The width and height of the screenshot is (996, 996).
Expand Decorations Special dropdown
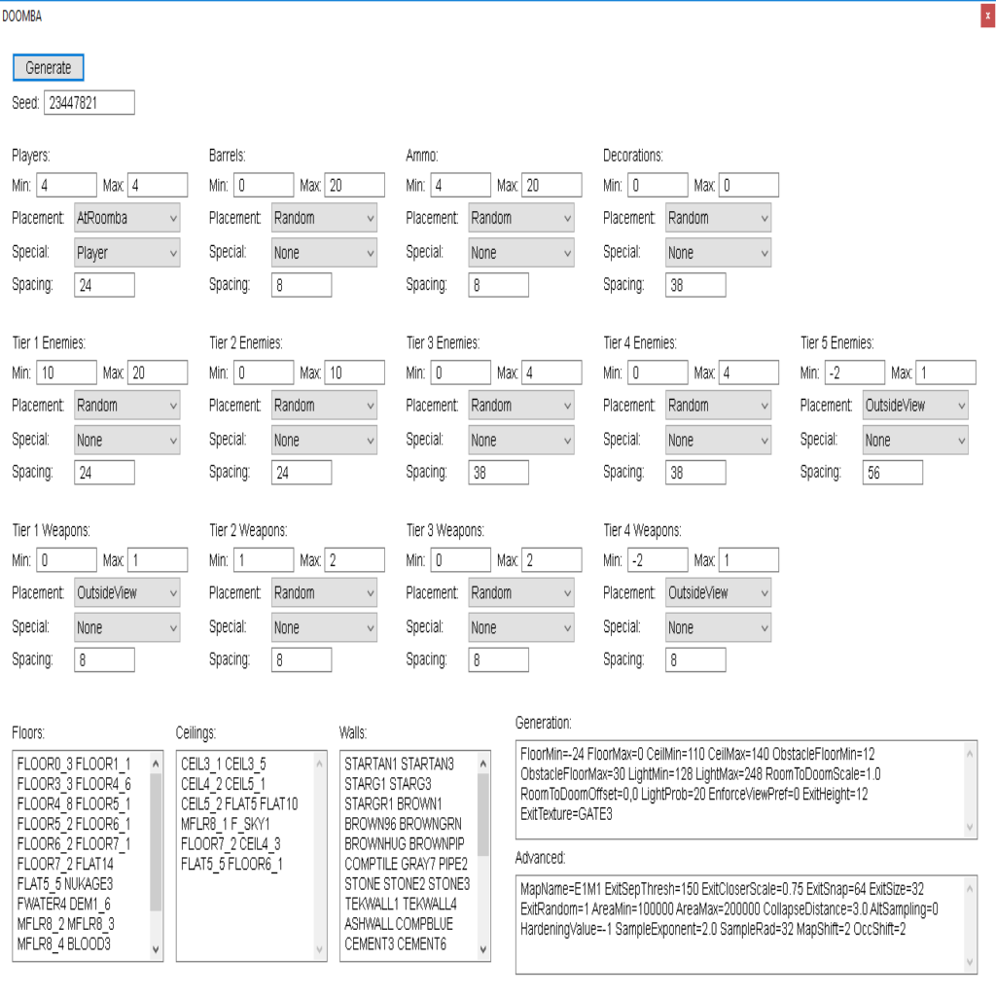click(x=718, y=253)
